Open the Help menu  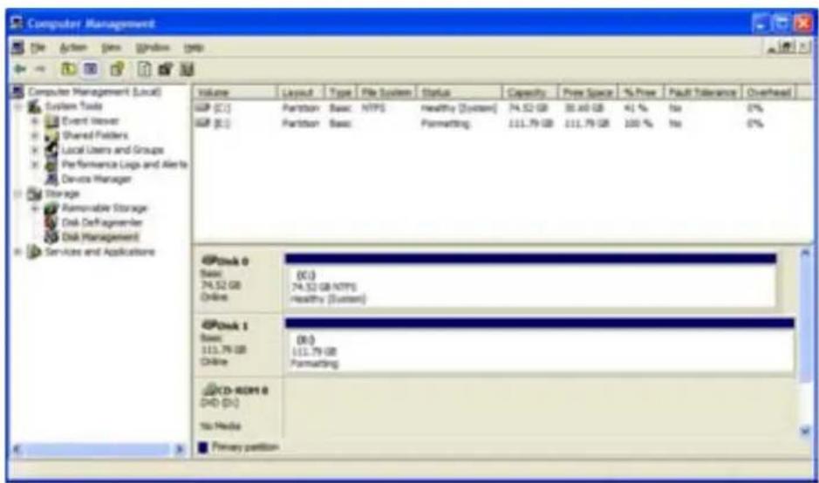194,48
